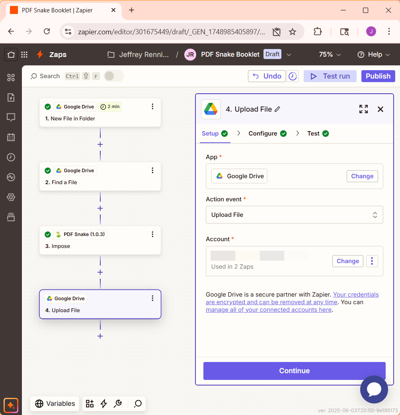Add step after Find a File
The width and height of the screenshot is (400, 415).
(x=100, y=208)
